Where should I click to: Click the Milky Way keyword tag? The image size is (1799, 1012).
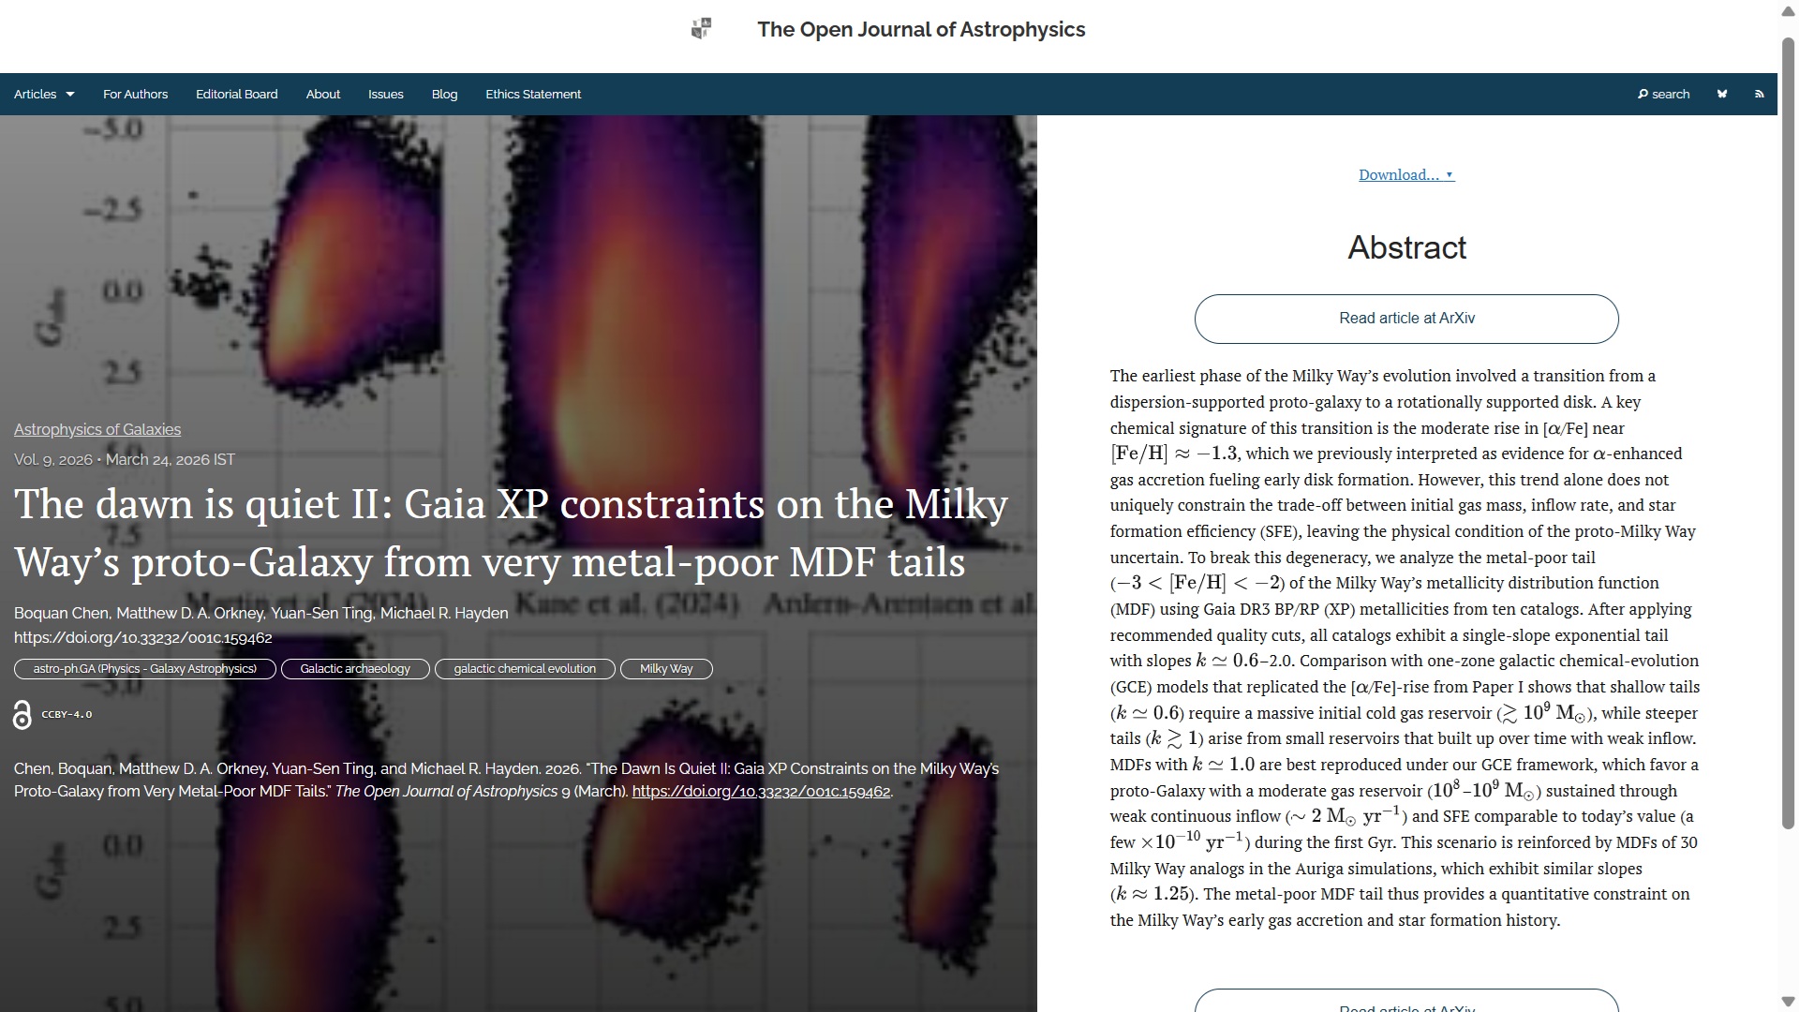665,669
